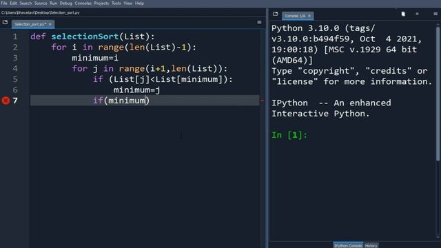Click the 'minimum=i' code line
441x248 pixels.
95,58
